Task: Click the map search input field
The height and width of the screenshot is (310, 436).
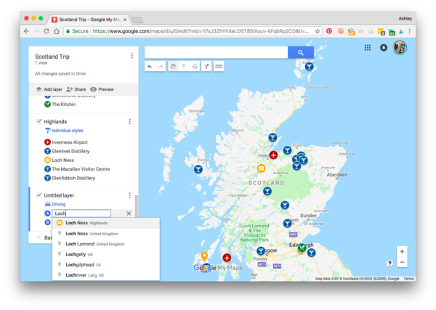Action: coord(216,52)
